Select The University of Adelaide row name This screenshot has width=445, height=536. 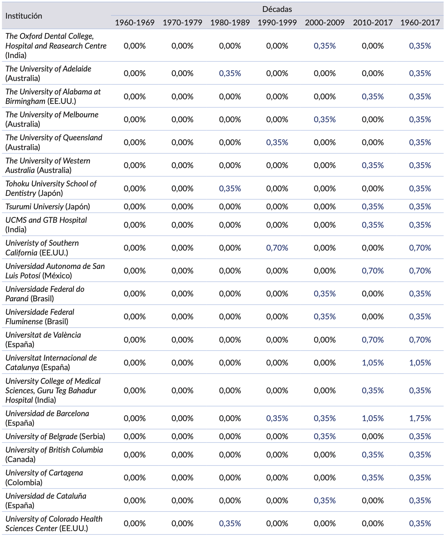(x=48, y=73)
